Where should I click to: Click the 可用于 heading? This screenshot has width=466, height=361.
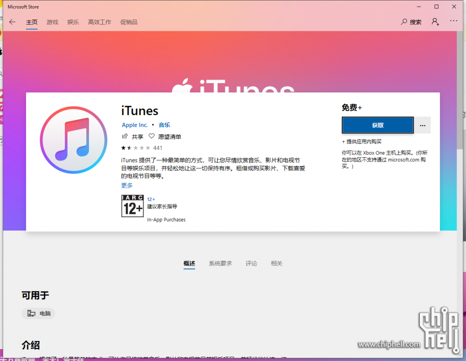click(35, 295)
